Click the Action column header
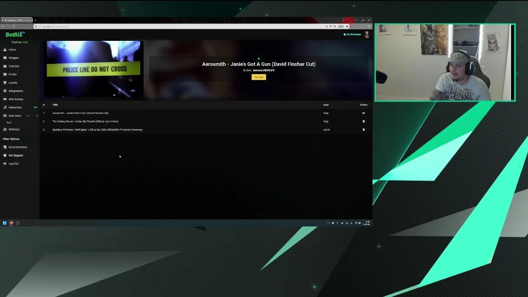The image size is (528, 297). point(363,105)
